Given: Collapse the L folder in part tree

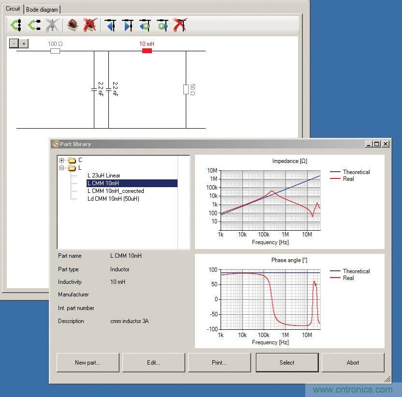Looking at the screenshot, I should (x=62, y=168).
